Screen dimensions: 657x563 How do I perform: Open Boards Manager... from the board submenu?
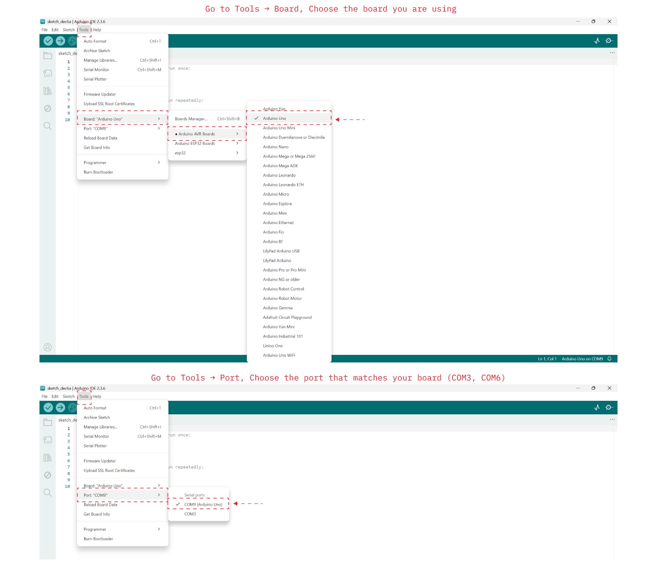pos(191,119)
